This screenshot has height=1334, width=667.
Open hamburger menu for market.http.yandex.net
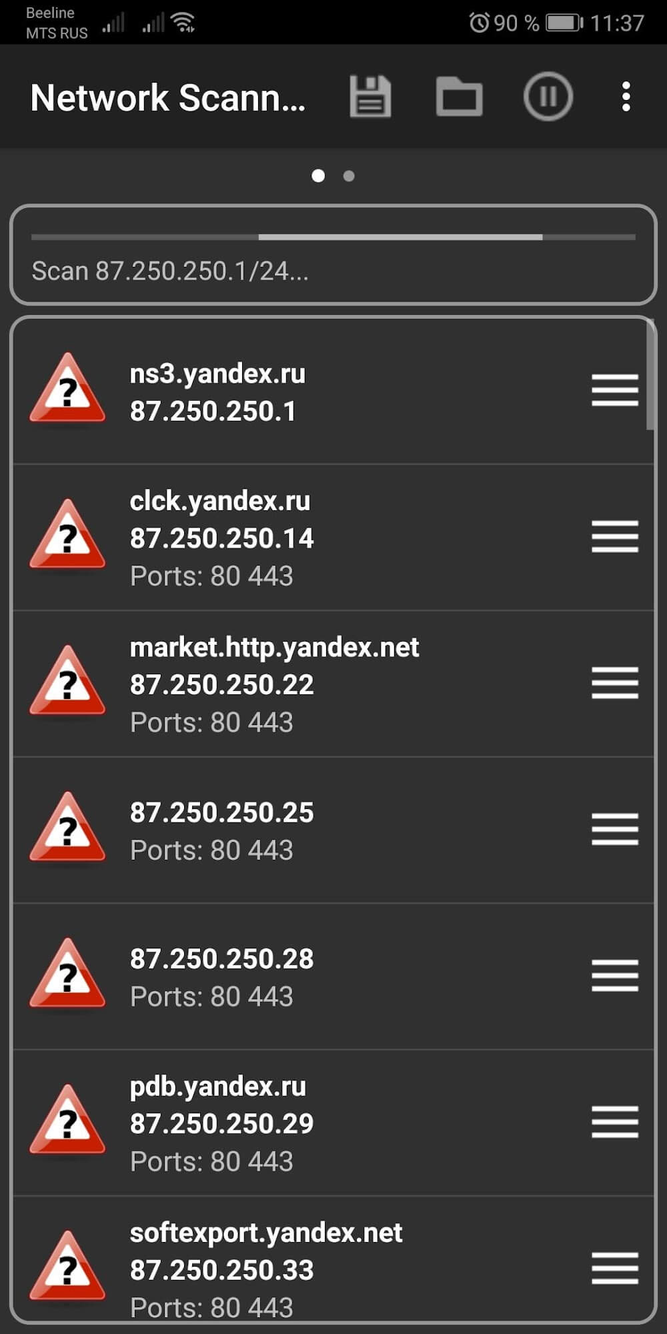click(x=614, y=683)
